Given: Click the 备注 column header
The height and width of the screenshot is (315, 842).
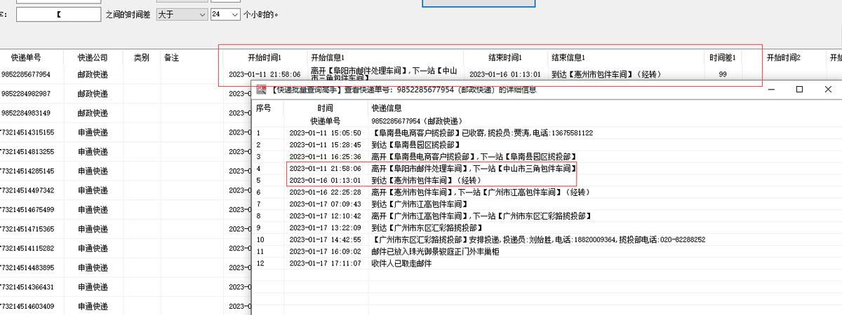Looking at the screenshot, I should click(x=171, y=57).
